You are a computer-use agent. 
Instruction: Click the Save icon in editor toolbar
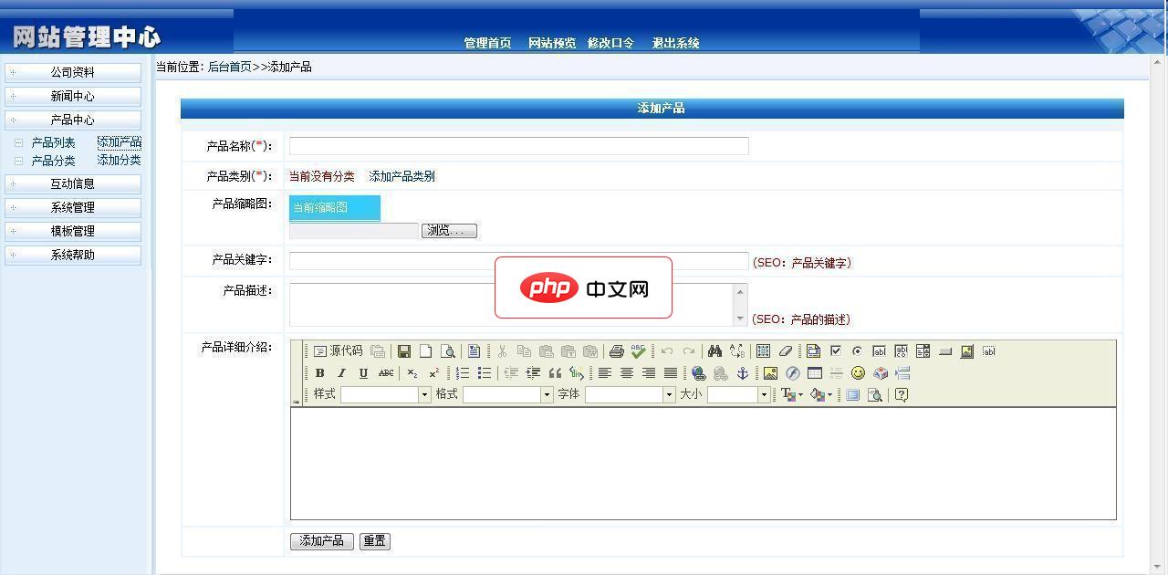[404, 351]
